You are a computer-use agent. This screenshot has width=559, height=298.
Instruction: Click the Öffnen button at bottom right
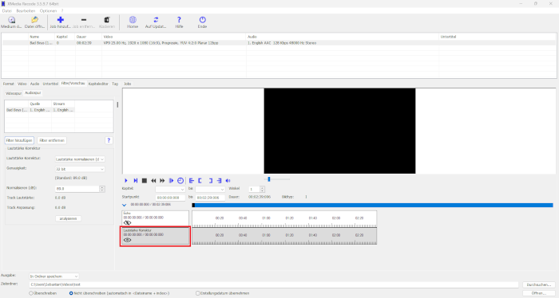coord(539,293)
